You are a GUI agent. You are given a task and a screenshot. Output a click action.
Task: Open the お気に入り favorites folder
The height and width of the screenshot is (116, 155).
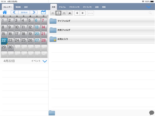point(102,39)
